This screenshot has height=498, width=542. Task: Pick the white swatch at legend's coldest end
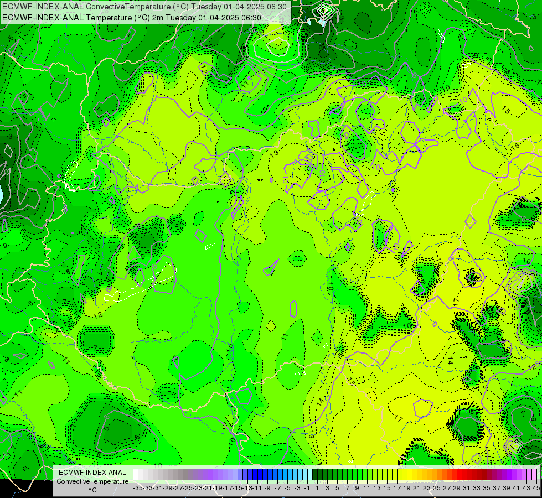click(x=136, y=475)
